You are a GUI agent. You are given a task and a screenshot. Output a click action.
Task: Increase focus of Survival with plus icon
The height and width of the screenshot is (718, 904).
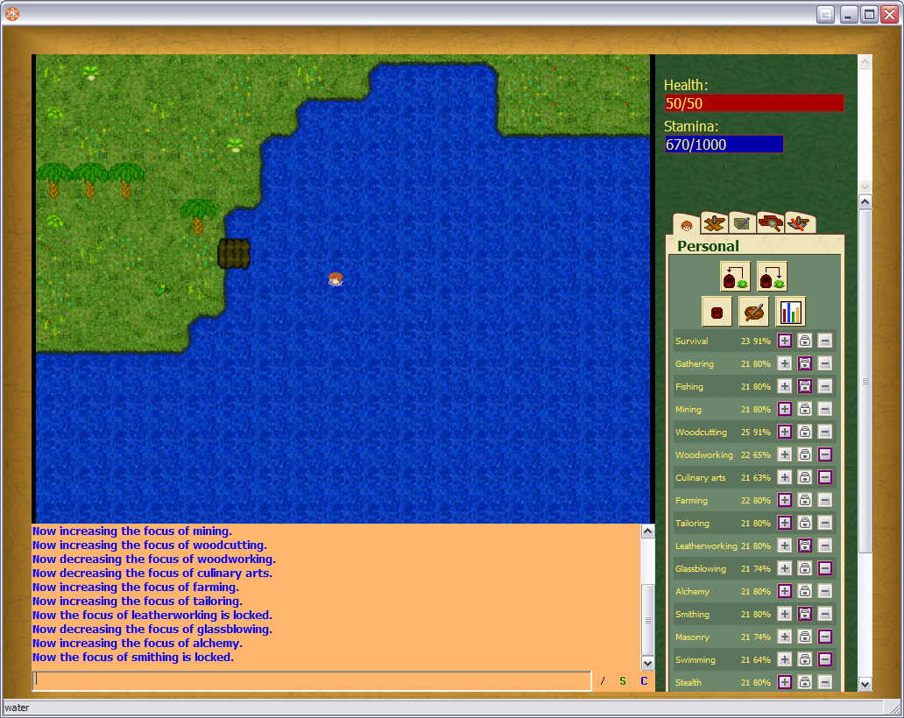pyautogui.click(x=785, y=341)
